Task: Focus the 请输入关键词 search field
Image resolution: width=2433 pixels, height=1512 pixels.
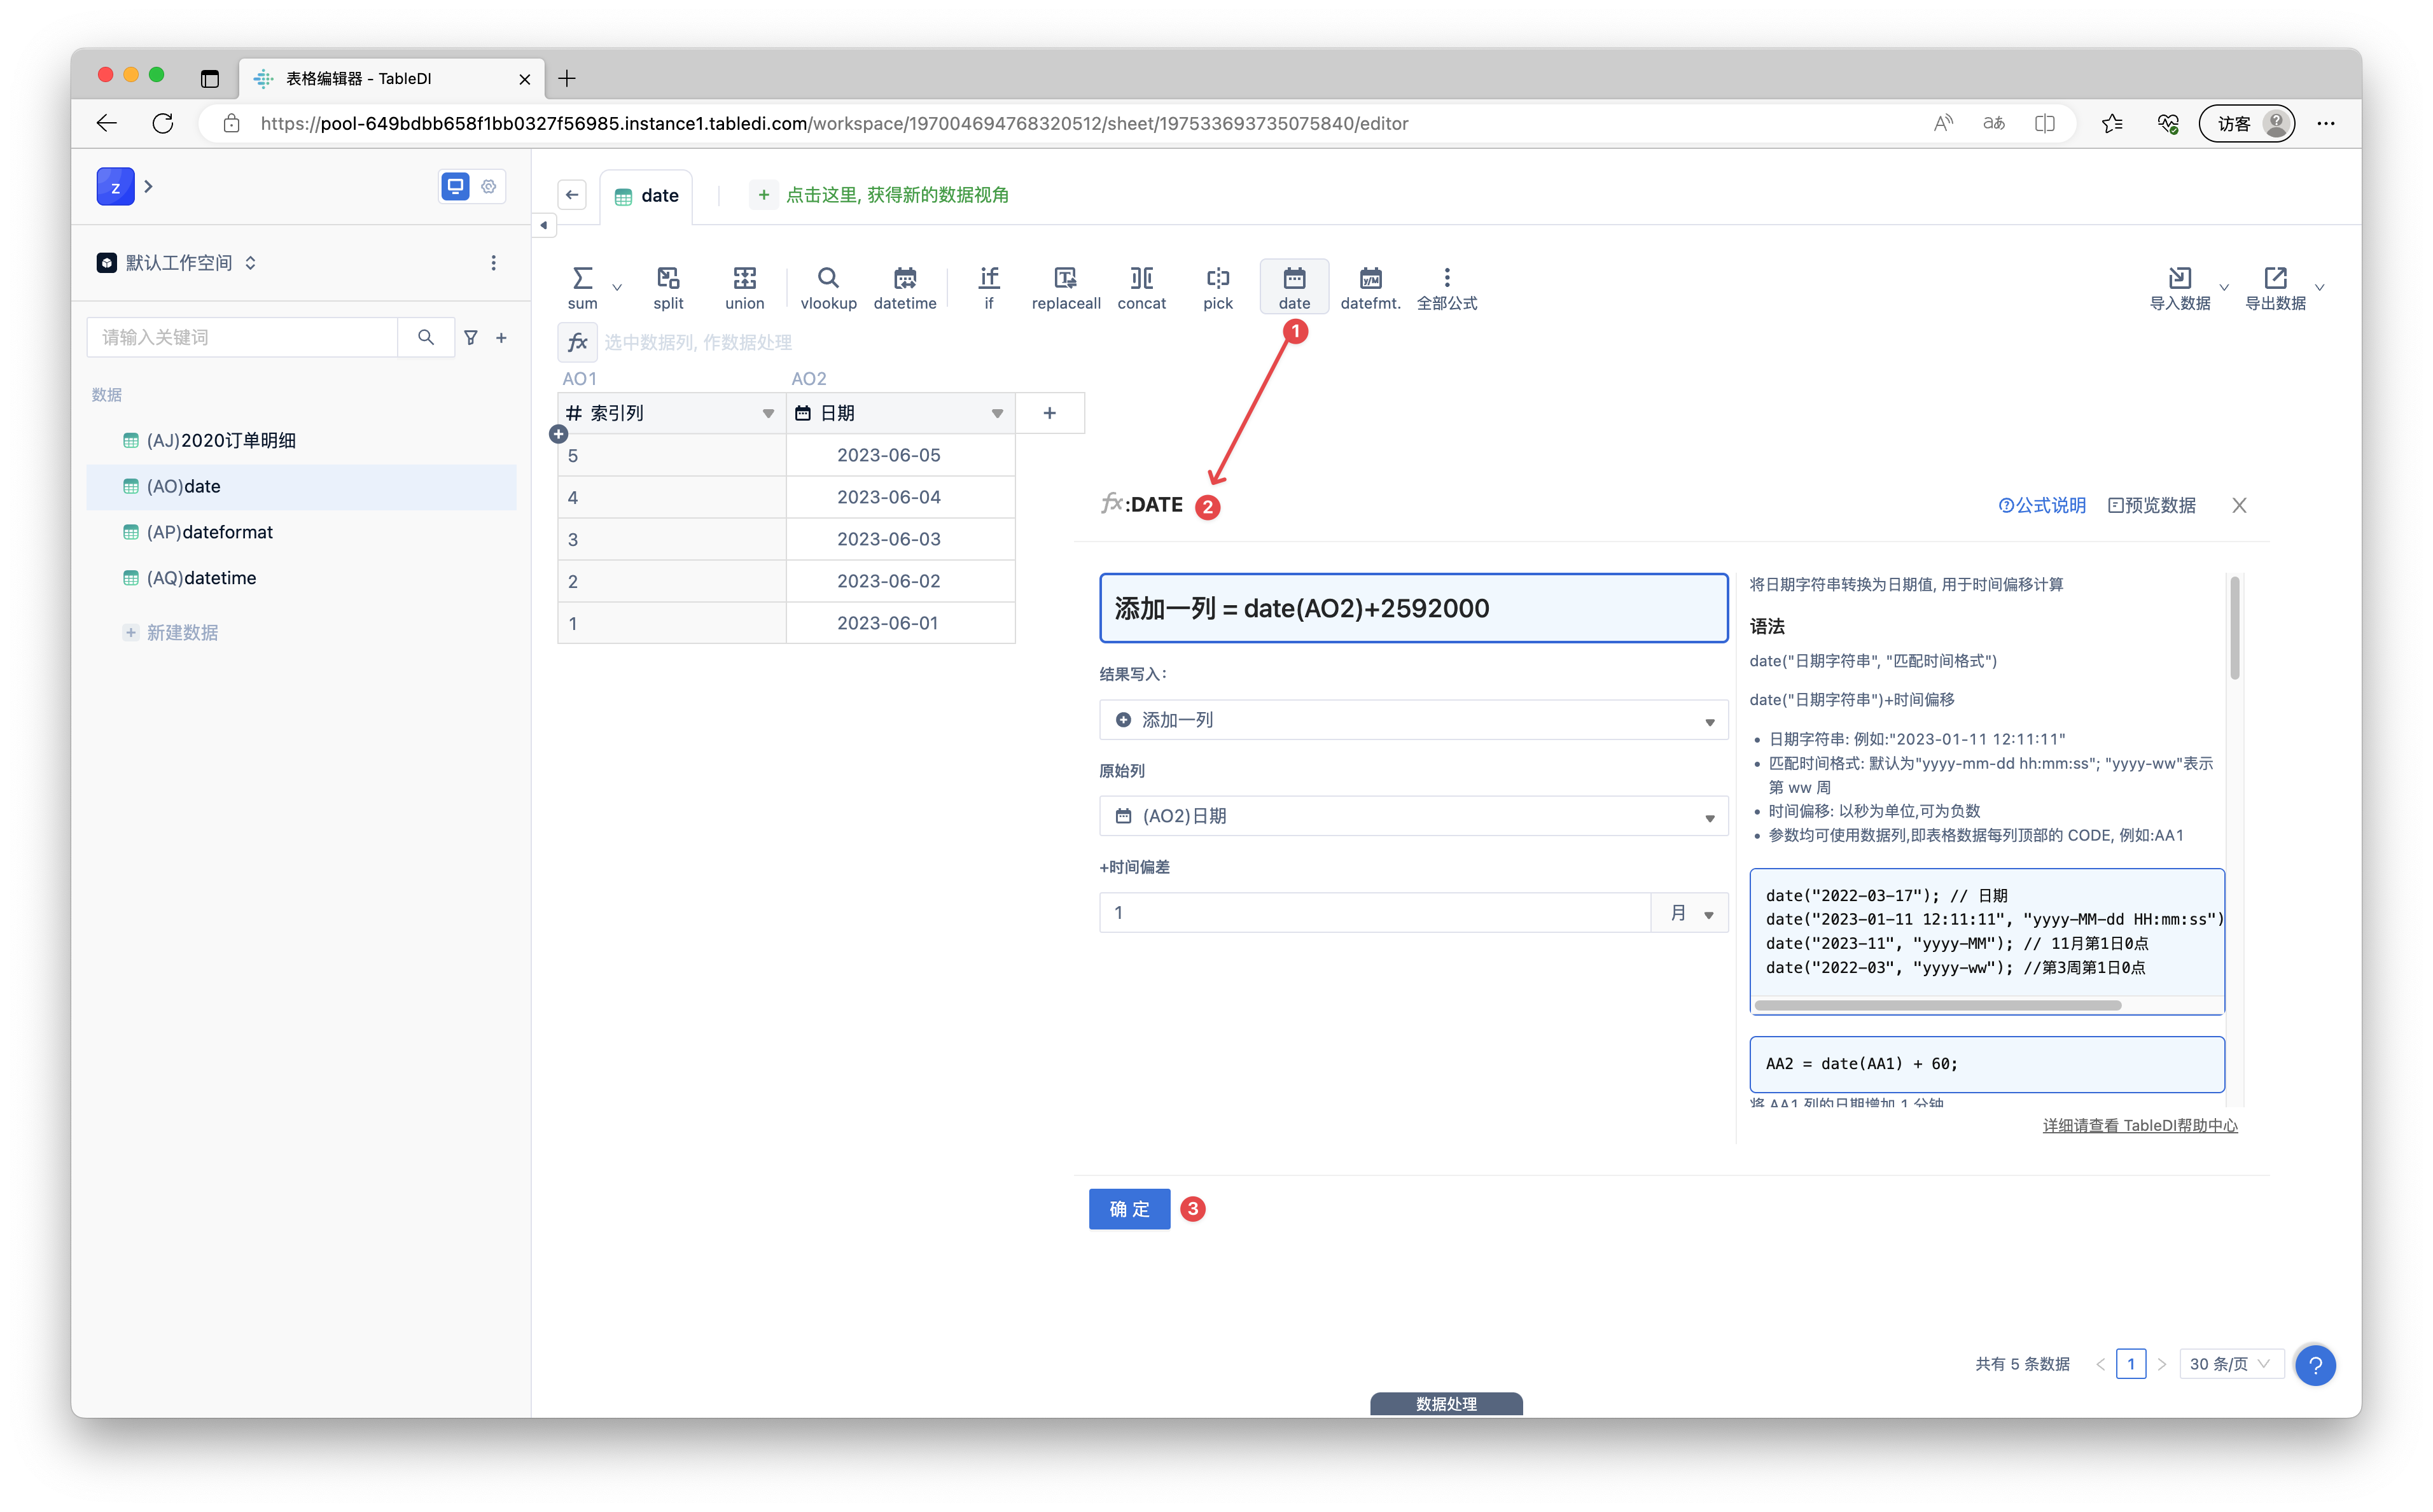Action: [x=243, y=337]
